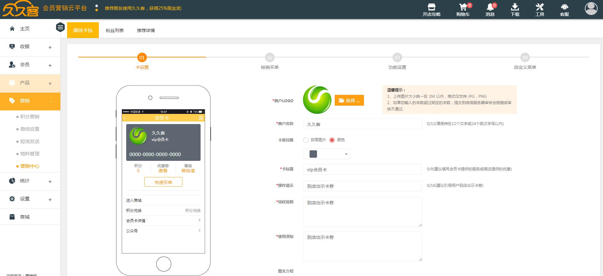Click the 使用须知 textarea
This screenshot has width=603, height=276.
(x=362, y=246)
